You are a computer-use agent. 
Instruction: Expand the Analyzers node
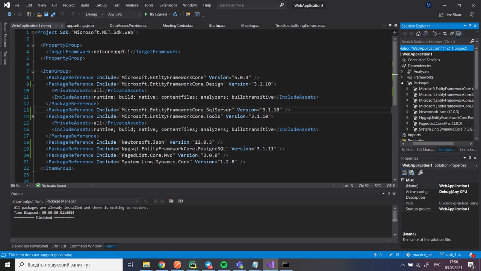click(402, 72)
